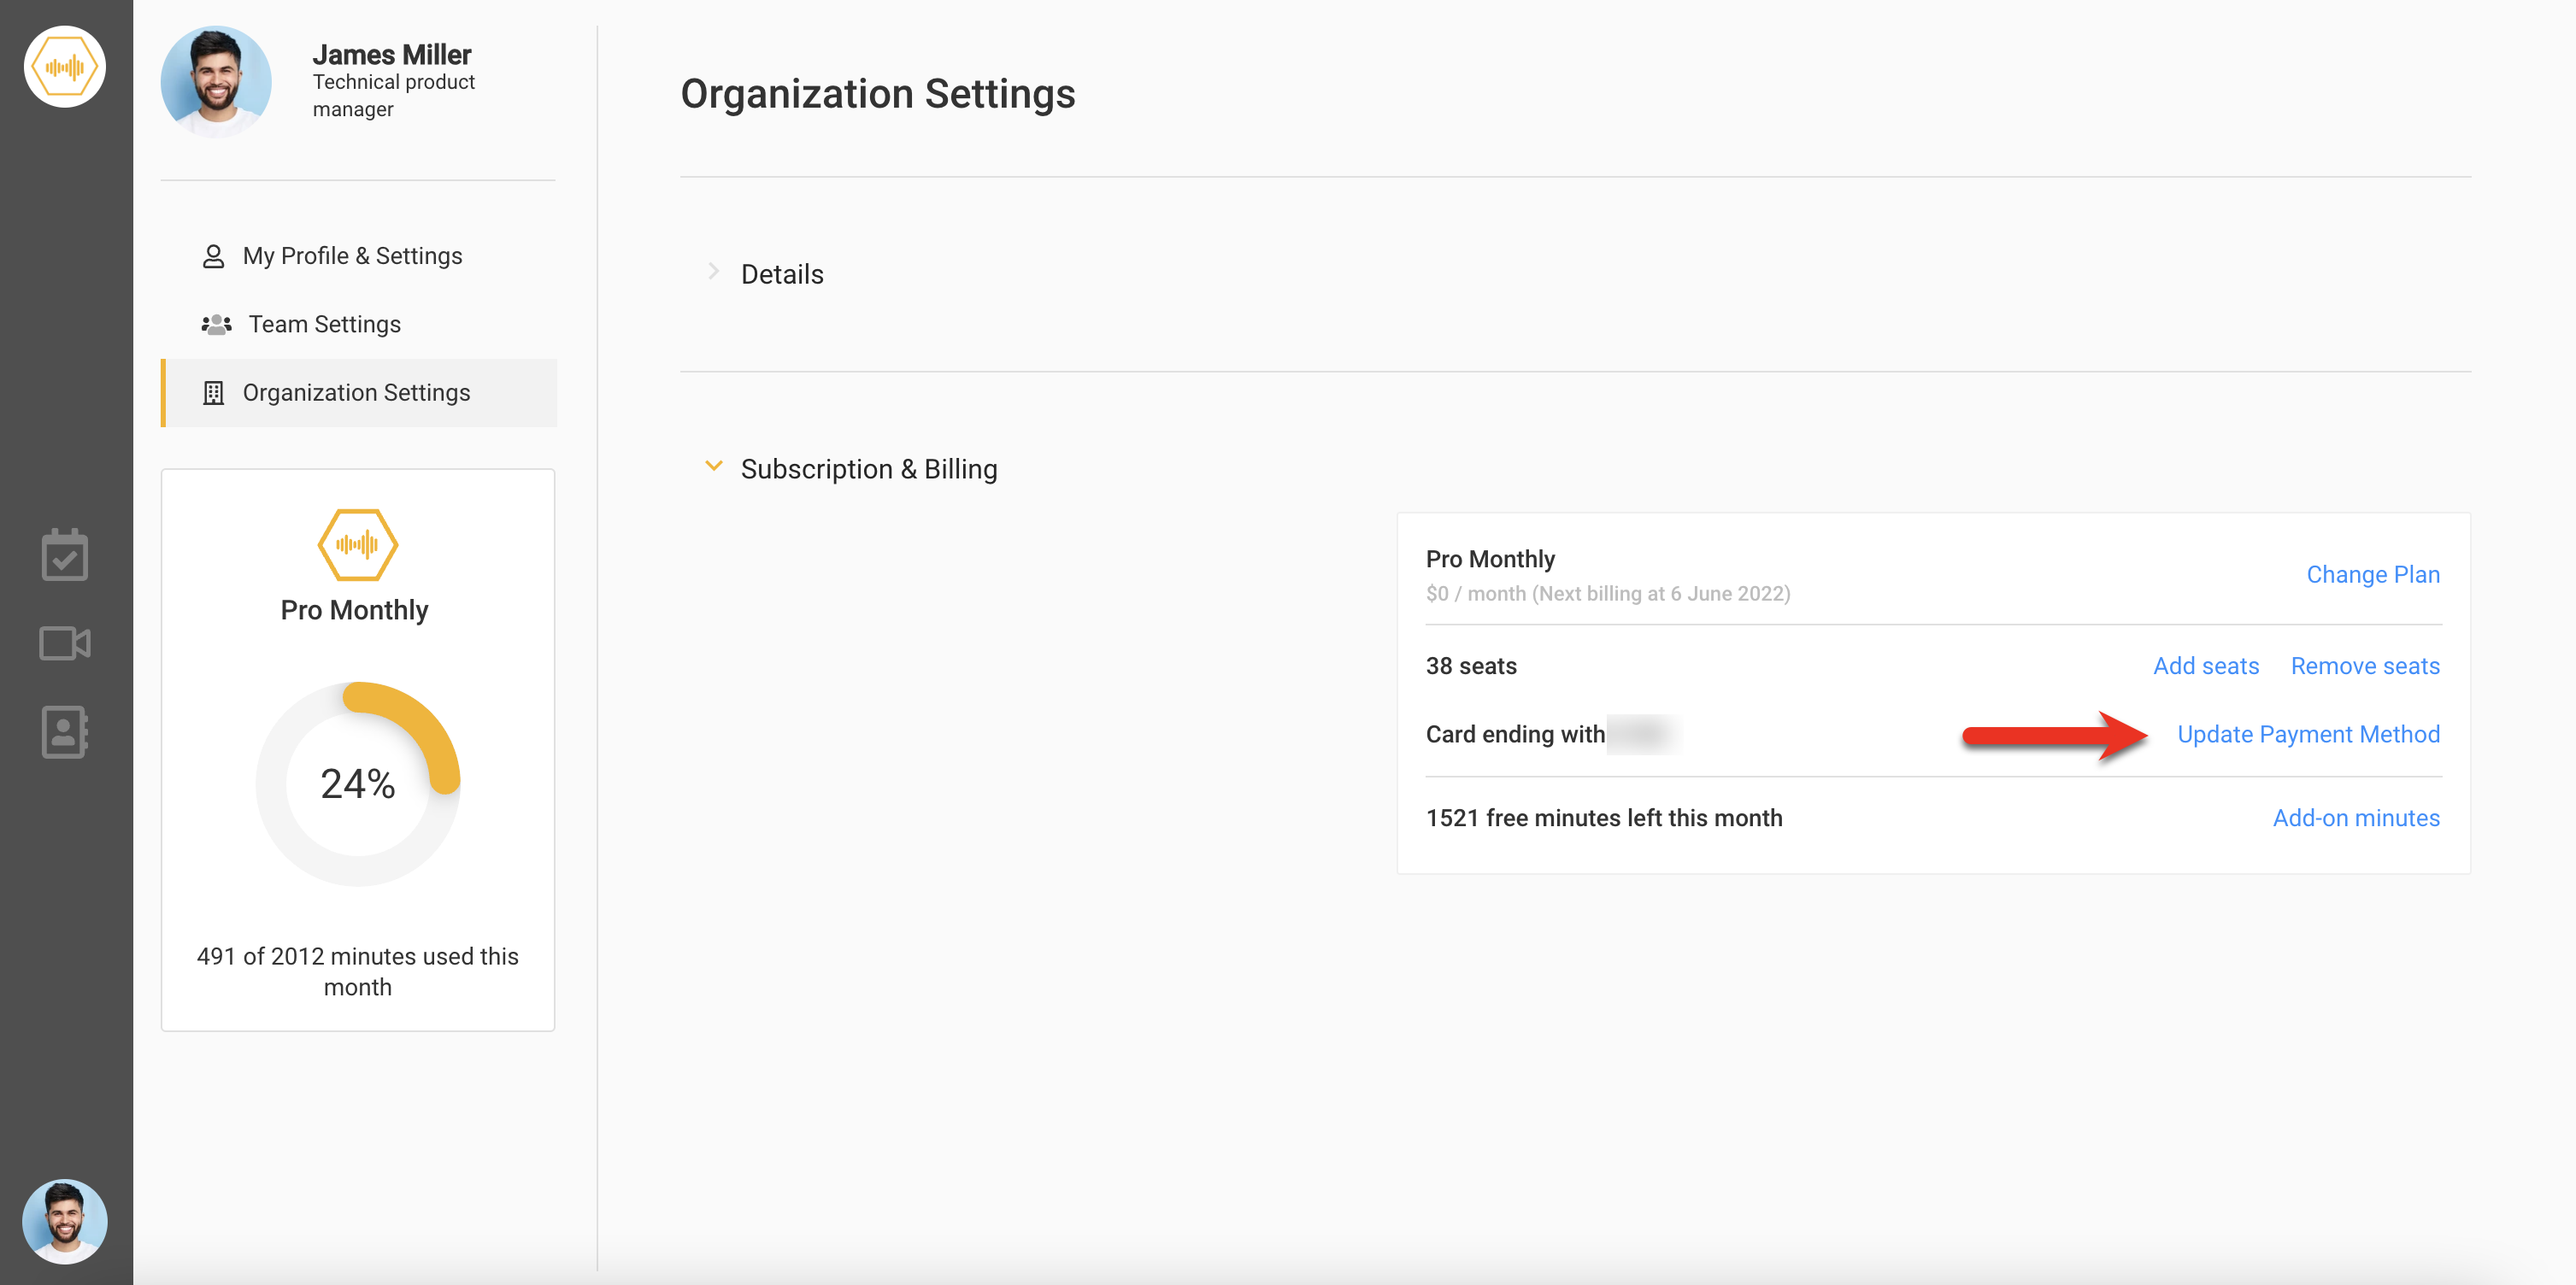
Task: Click the Add seats link
Action: (x=2205, y=666)
